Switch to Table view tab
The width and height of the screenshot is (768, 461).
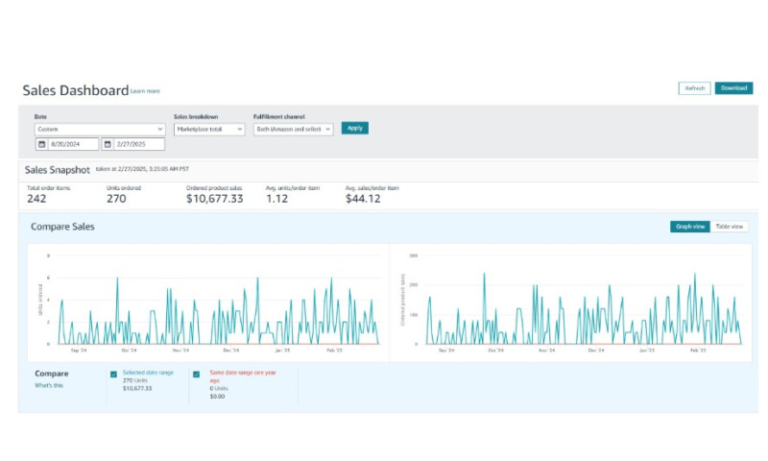point(730,227)
